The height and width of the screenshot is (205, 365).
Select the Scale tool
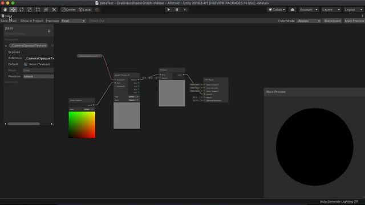(30, 10)
